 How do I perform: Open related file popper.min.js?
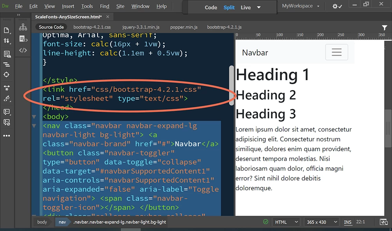tap(184, 27)
